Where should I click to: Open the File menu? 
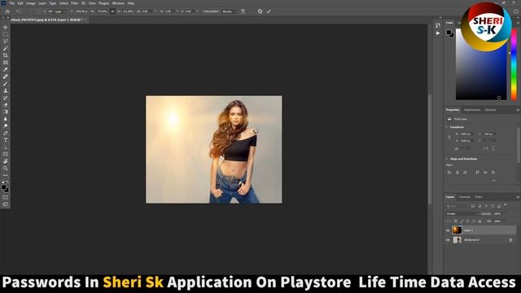coord(11,3)
